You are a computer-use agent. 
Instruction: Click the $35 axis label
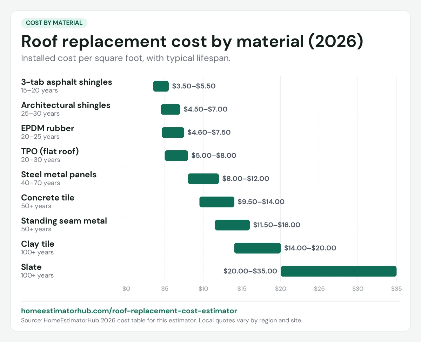[x=396, y=289]
